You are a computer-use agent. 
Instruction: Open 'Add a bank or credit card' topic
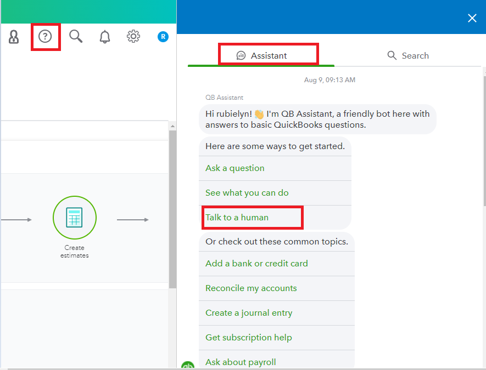point(256,264)
